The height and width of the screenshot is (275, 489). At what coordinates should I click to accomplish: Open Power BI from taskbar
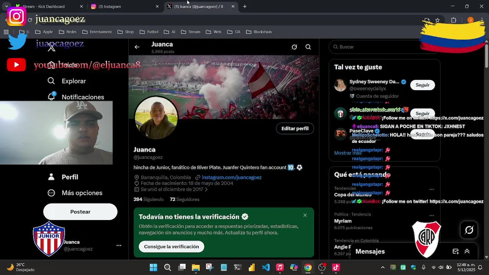tap(251, 267)
